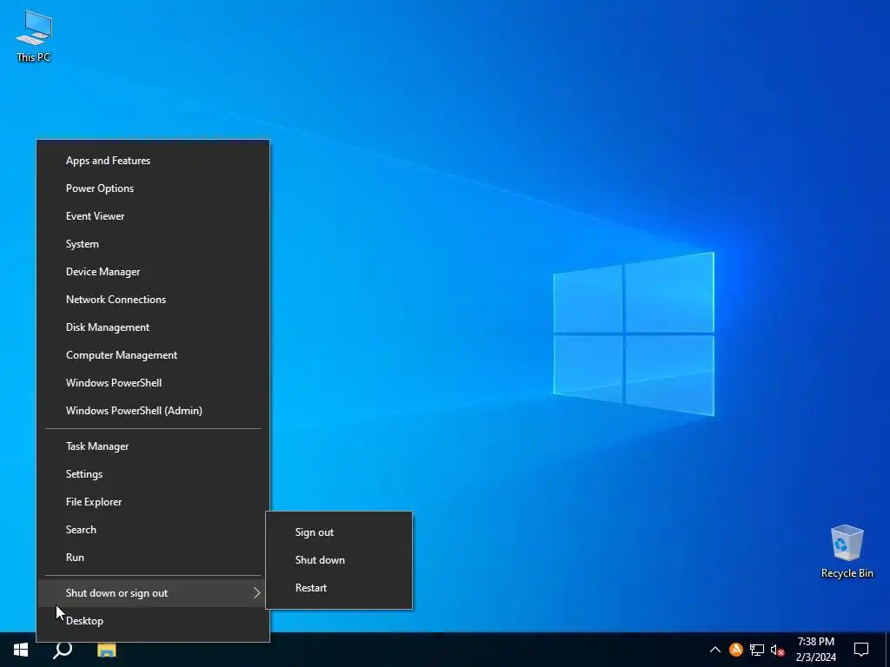This screenshot has height=667, width=890.
Task: Click Desktop in the context menu
Action: (x=153, y=621)
